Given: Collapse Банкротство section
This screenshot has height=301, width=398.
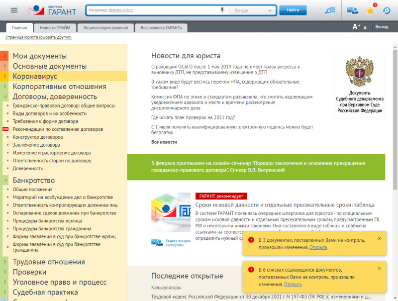Looking at the screenshot, I should tap(4, 180).
